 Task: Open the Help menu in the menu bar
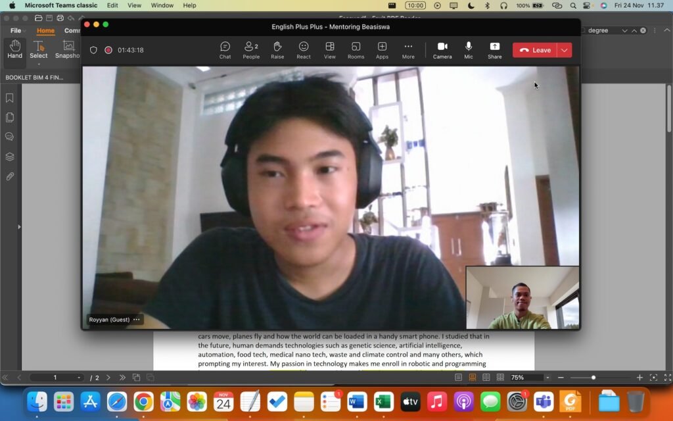tap(189, 5)
